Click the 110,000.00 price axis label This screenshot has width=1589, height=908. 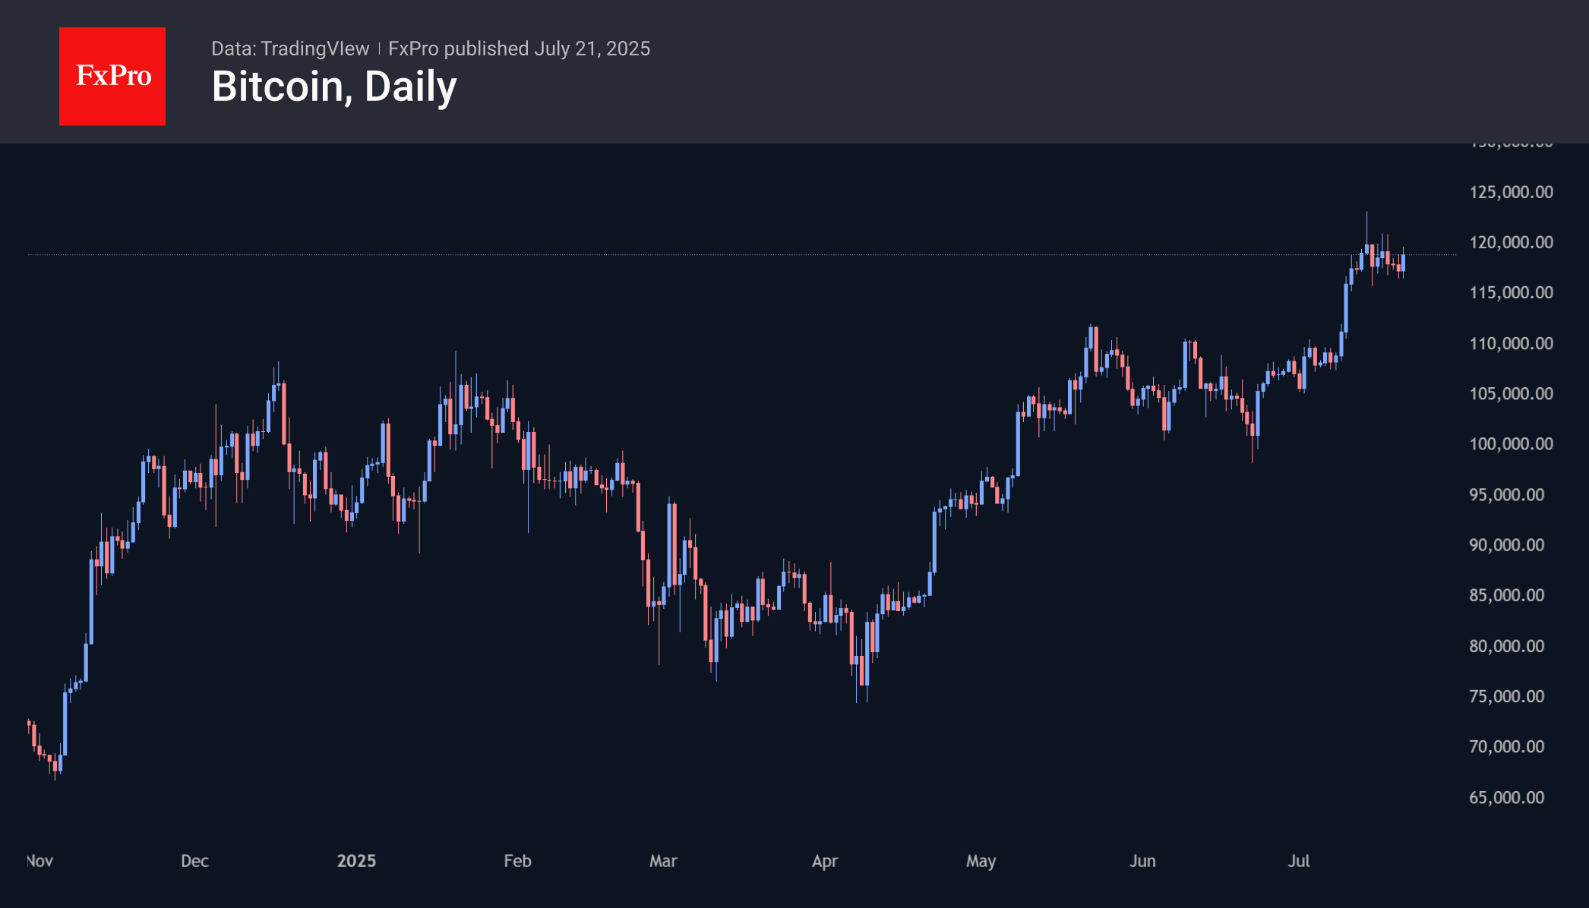[x=1511, y=343]
